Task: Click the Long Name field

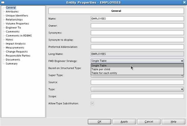Action: 137,54
